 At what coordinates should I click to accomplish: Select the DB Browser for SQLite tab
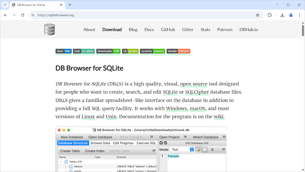tap(37, 5)
